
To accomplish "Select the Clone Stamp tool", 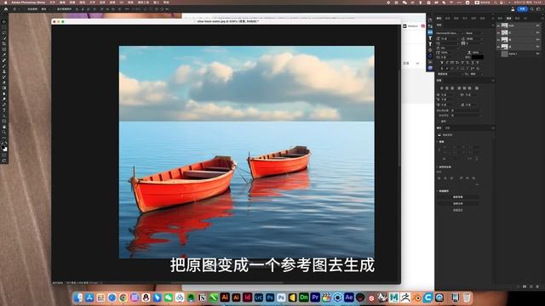I will click(x=4, y=71).
